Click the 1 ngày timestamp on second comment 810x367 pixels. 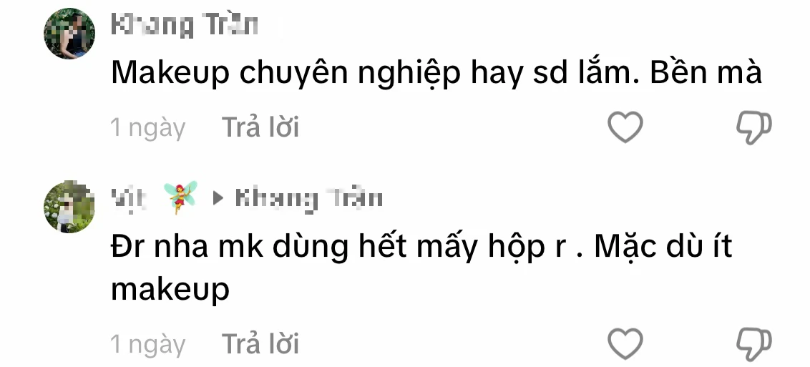point(147,345)
